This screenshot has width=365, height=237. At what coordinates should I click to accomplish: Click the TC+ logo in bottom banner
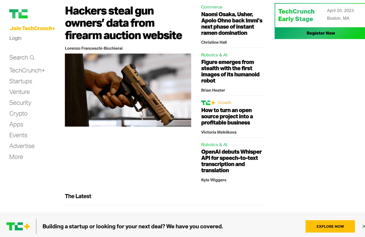point(18,226)
